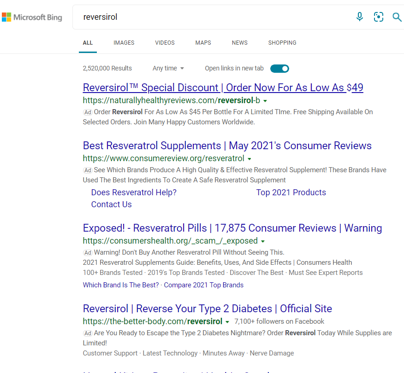This screenshot has width=404, height=373.
Task: Click Ad label on Exposed Resveratrol Pills result
Action: click(88, 253)
